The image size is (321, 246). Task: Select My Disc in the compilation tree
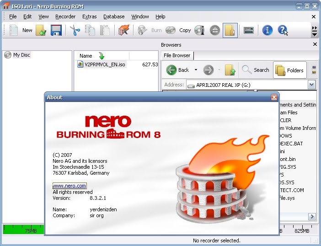click(x=21, y=55)
